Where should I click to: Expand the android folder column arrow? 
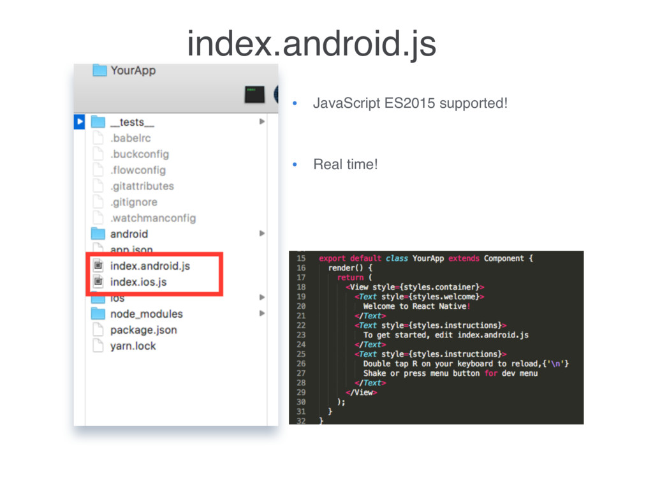(262, 234)
